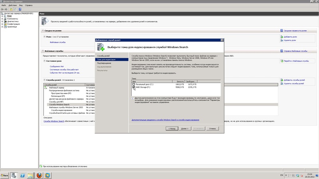Click the Отмена button in the wizard
The width and height of the screenshot is (319, 179).
coord(213,128)
